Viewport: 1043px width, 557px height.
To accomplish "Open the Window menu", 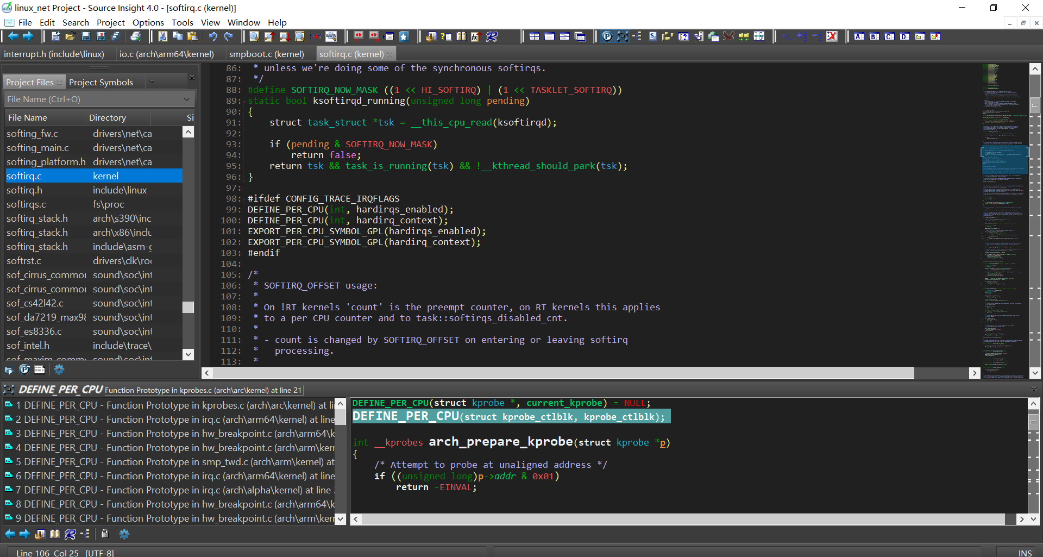I will click(x=243, y=22).
